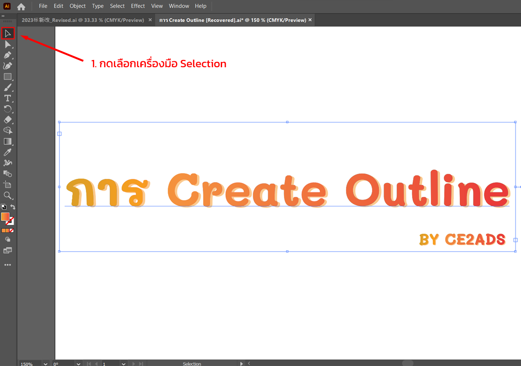Swap fill and stroke colors

tap(13, 207)
